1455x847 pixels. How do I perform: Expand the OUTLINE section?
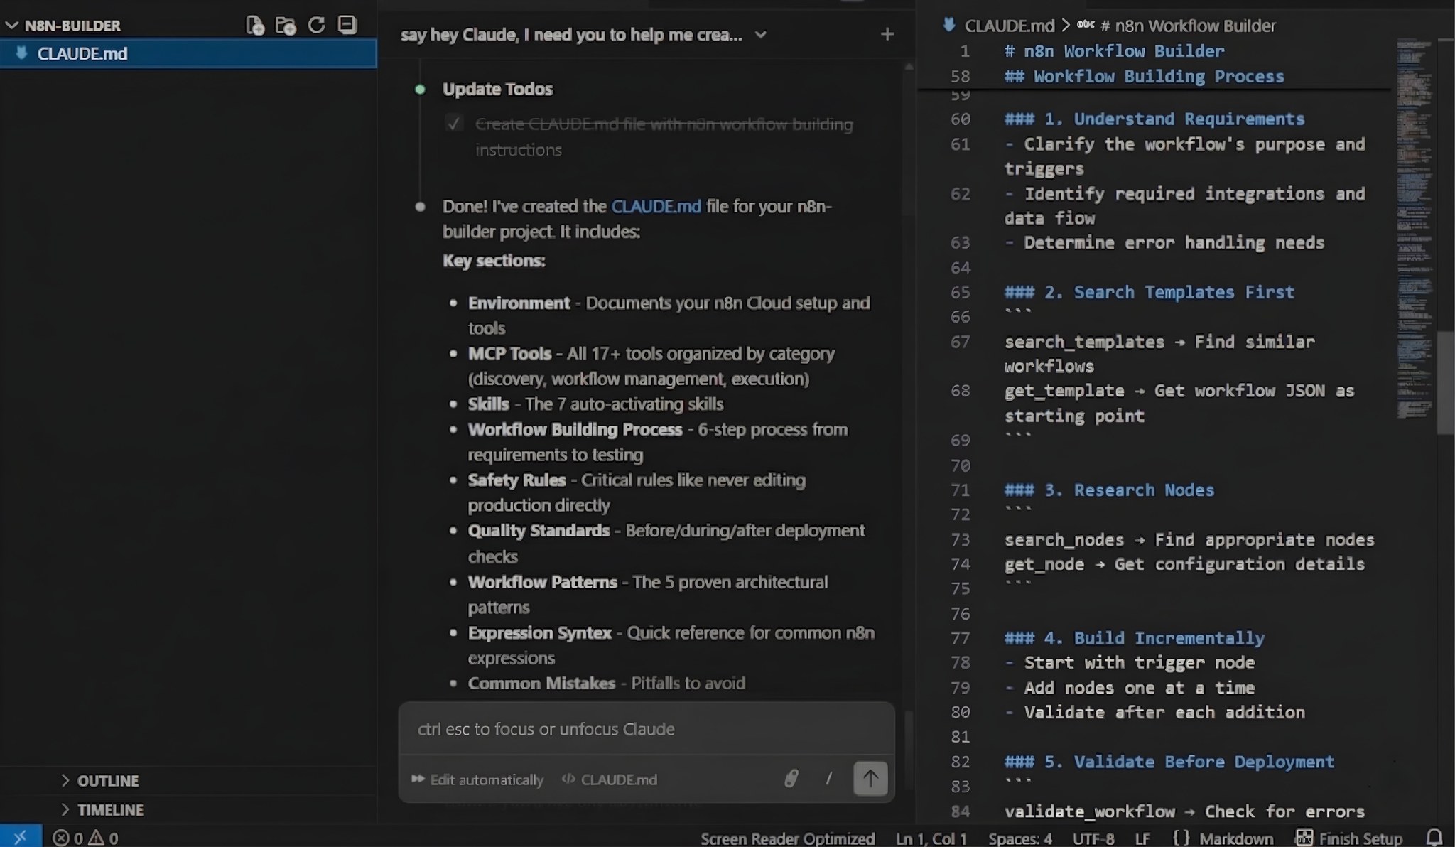click(107, 781)
